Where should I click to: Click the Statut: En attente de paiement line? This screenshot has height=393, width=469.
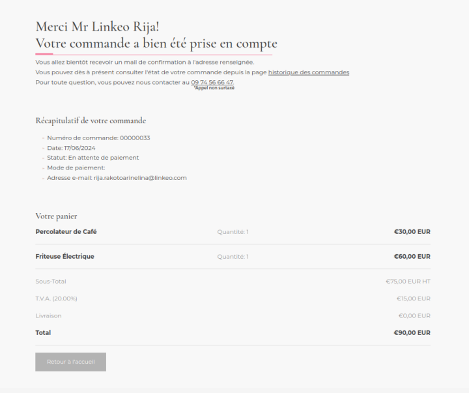(93, 158)
